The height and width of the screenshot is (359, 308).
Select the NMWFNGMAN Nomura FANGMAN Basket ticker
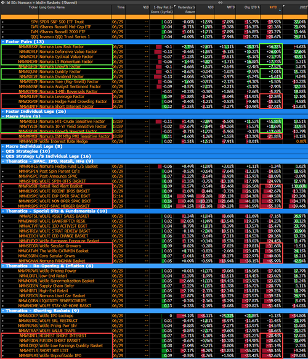pyautogui.click(x=28, y=261)
